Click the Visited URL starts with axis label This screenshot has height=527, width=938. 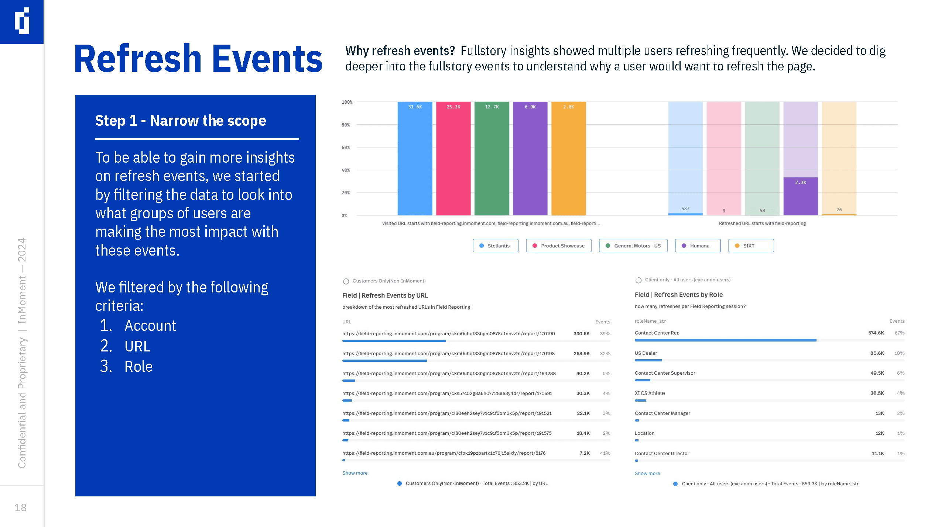(491, 223)
